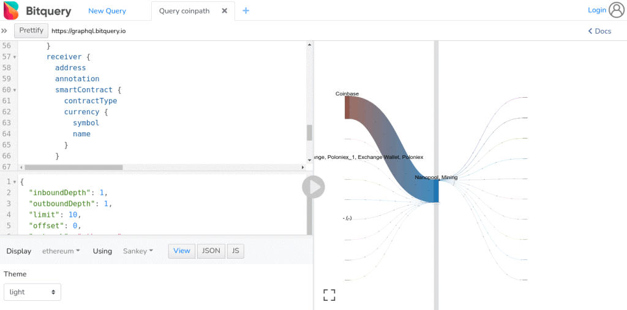This screenshot has height=310, width=627.
Task: Toggle fullscreen for the Sankey chart
Action: coord(329,295)
